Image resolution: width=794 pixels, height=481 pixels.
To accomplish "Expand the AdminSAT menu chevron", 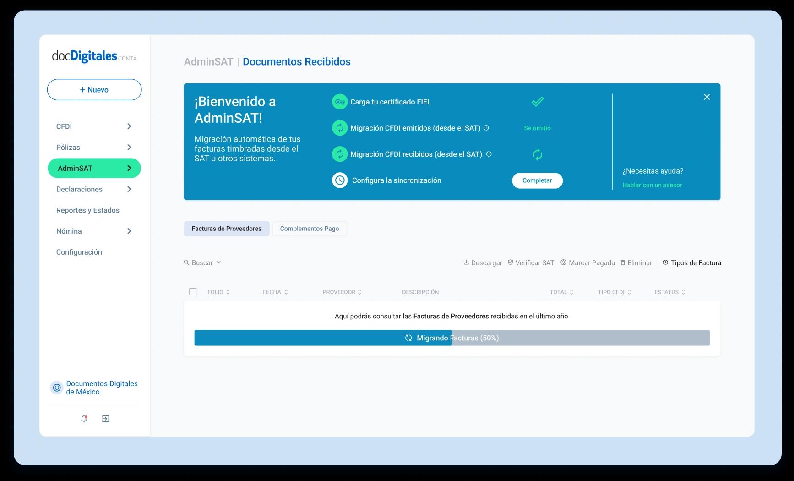I will (129, 168).
